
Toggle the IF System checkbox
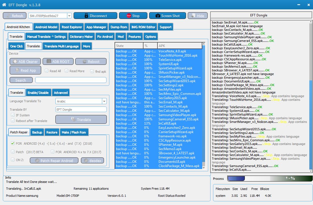pyautogui.click(x=13, y=115)
